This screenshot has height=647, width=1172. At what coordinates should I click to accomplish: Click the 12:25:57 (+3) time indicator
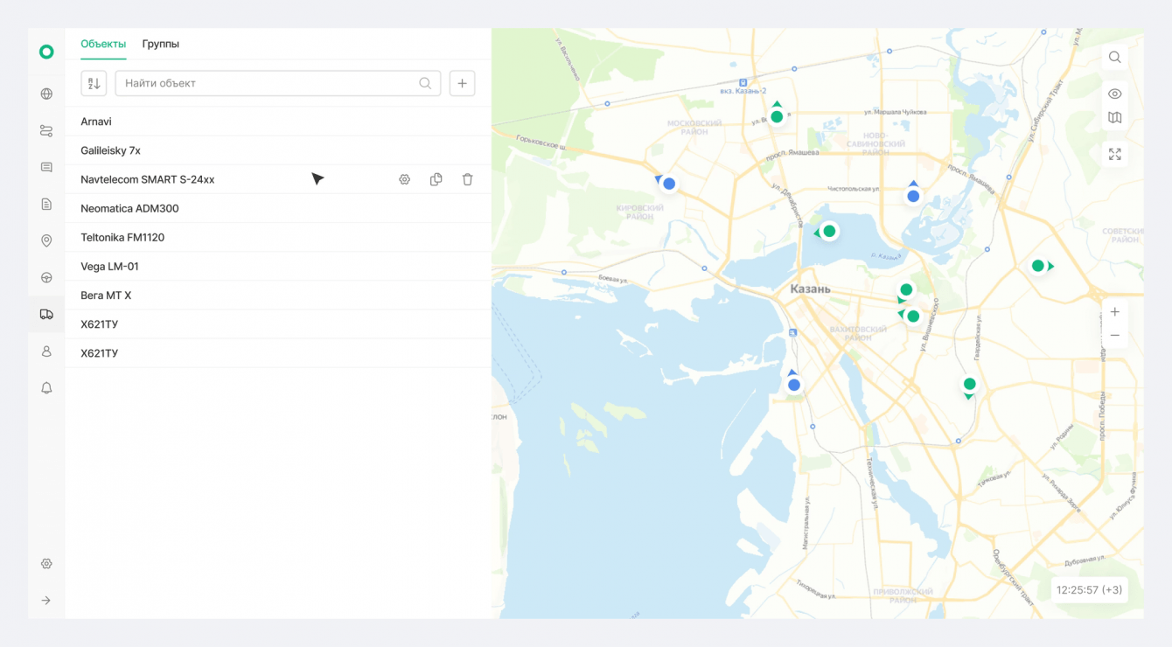[1089, 590]
